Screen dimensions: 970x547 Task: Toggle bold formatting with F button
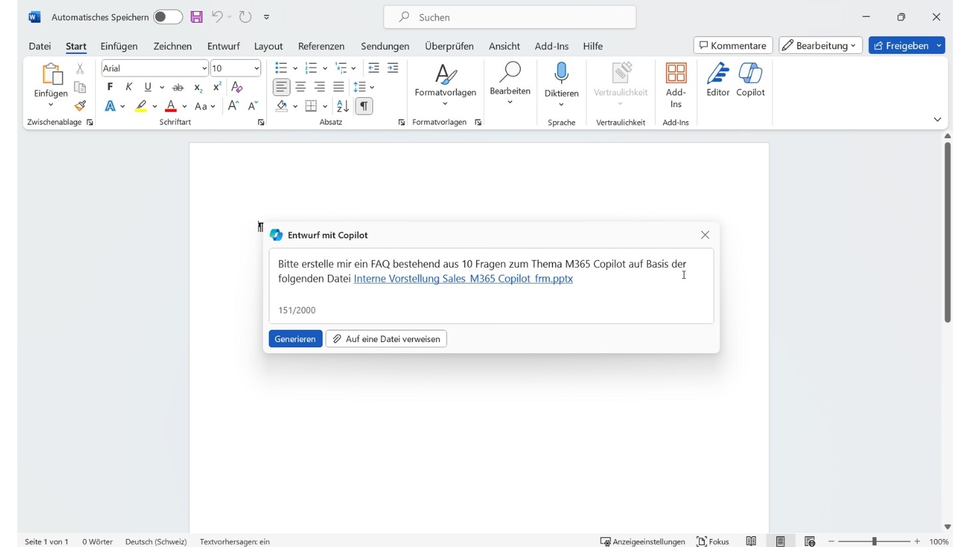point(110,87)
